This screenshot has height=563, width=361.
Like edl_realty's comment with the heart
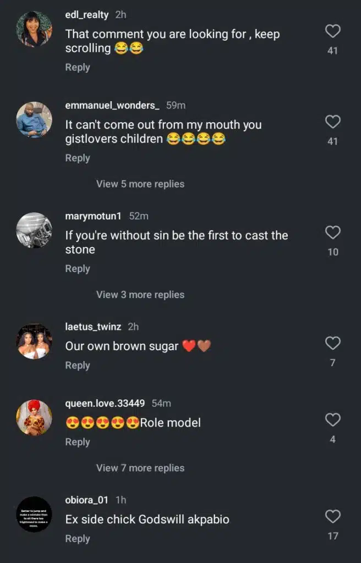332,31
